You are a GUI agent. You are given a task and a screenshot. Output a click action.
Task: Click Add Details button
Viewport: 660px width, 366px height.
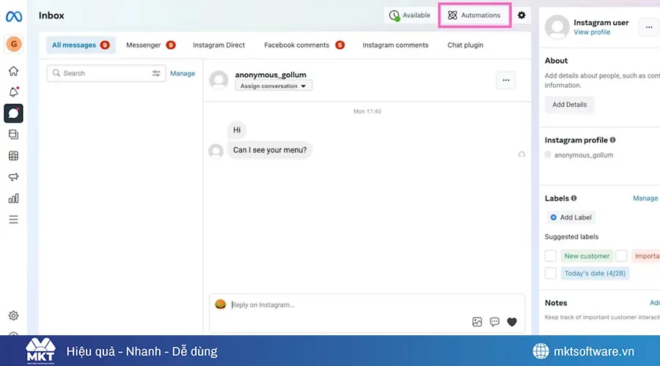569,104
